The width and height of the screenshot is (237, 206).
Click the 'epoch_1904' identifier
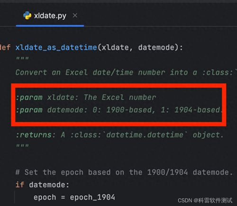(x=92, y=197)
